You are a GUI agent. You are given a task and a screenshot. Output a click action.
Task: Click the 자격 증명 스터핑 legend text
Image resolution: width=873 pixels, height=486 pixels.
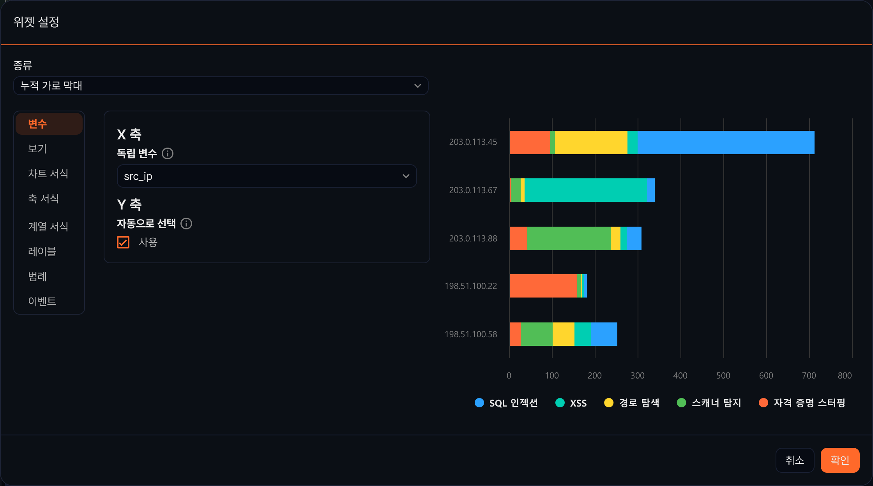pos(809,403)
